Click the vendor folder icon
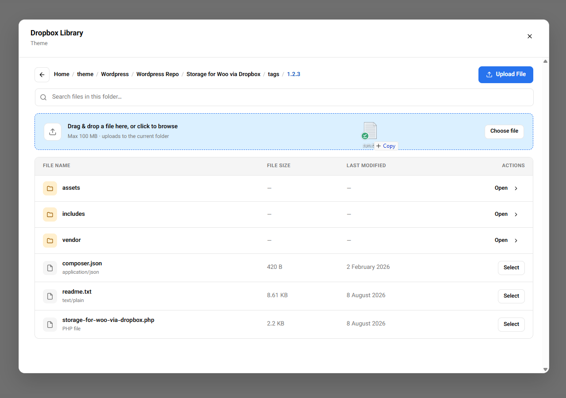Image resolution: width=566 pixels, height=398 pixels. [x=50, y=241]
